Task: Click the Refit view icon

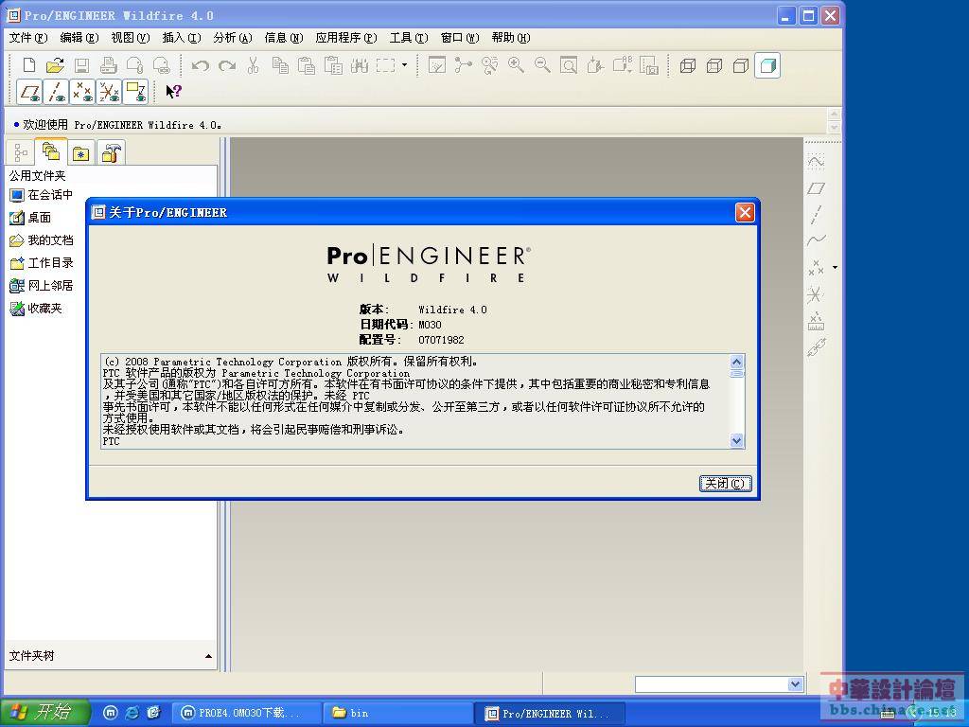Action: pyautogui.click(x=569, y=65)
